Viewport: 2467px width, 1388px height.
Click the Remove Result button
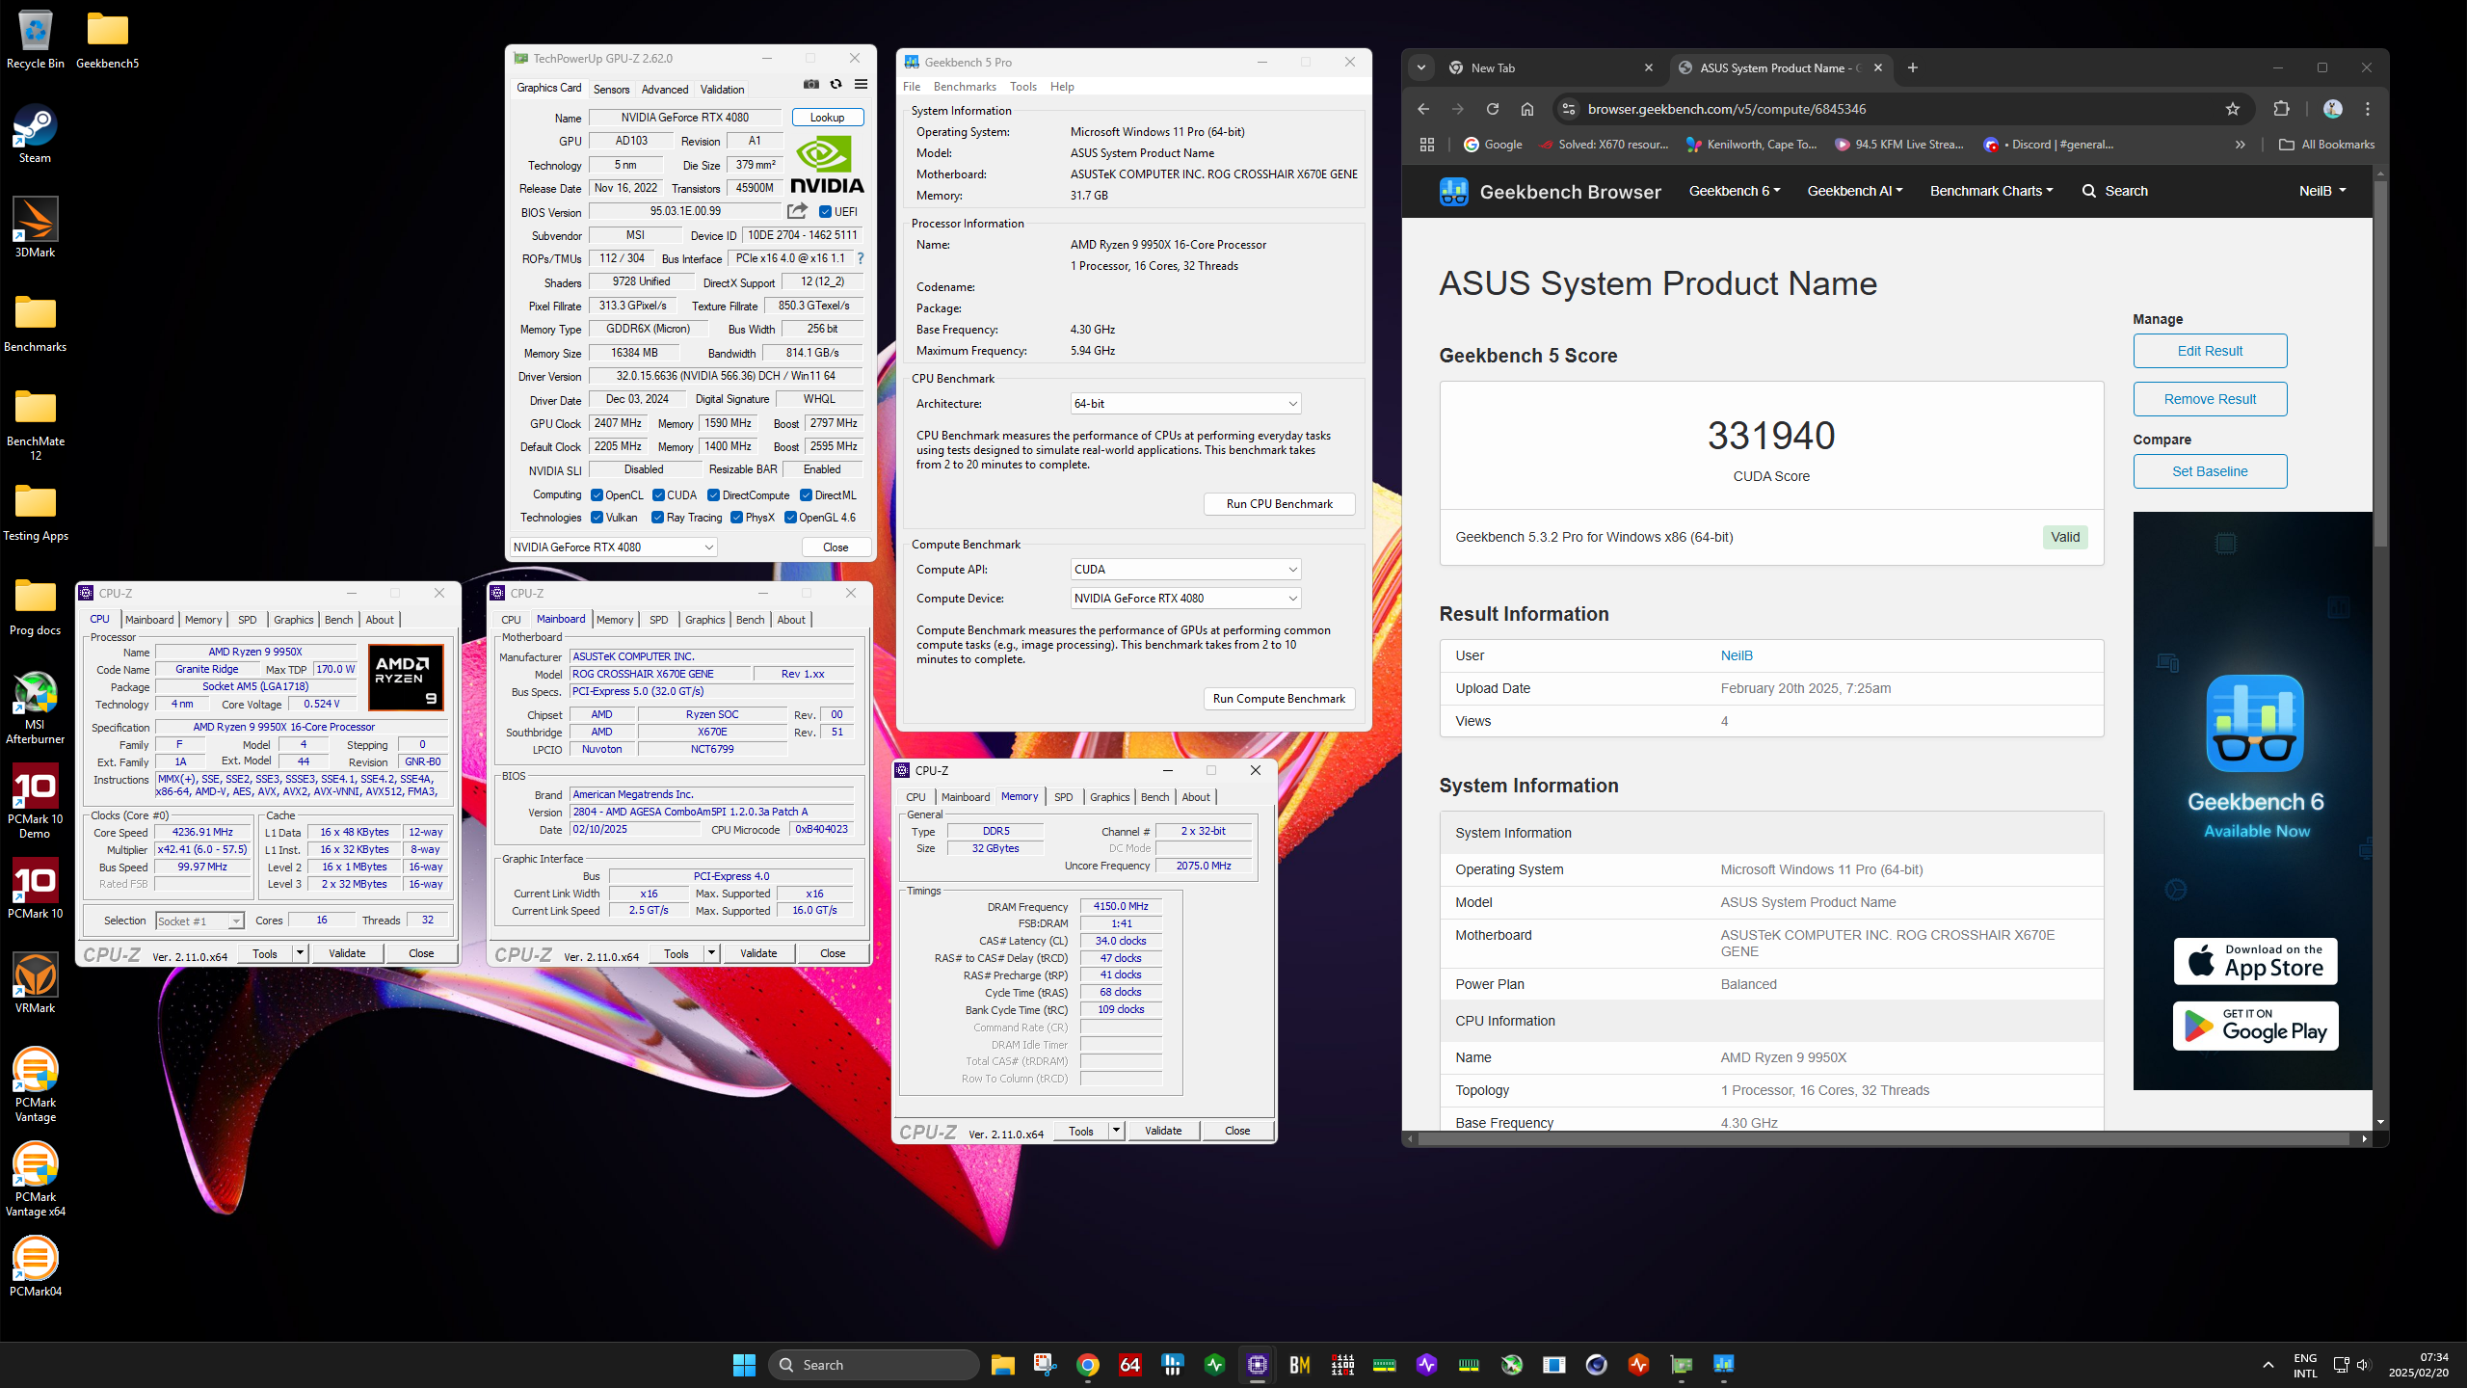click(x=2210, y=399)
